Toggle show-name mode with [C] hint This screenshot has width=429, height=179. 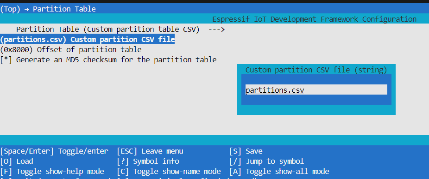(x=169, y=171)
